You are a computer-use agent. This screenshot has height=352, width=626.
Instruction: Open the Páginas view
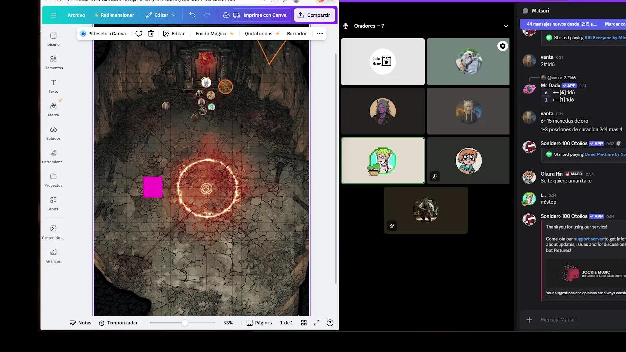coord(259,323)
